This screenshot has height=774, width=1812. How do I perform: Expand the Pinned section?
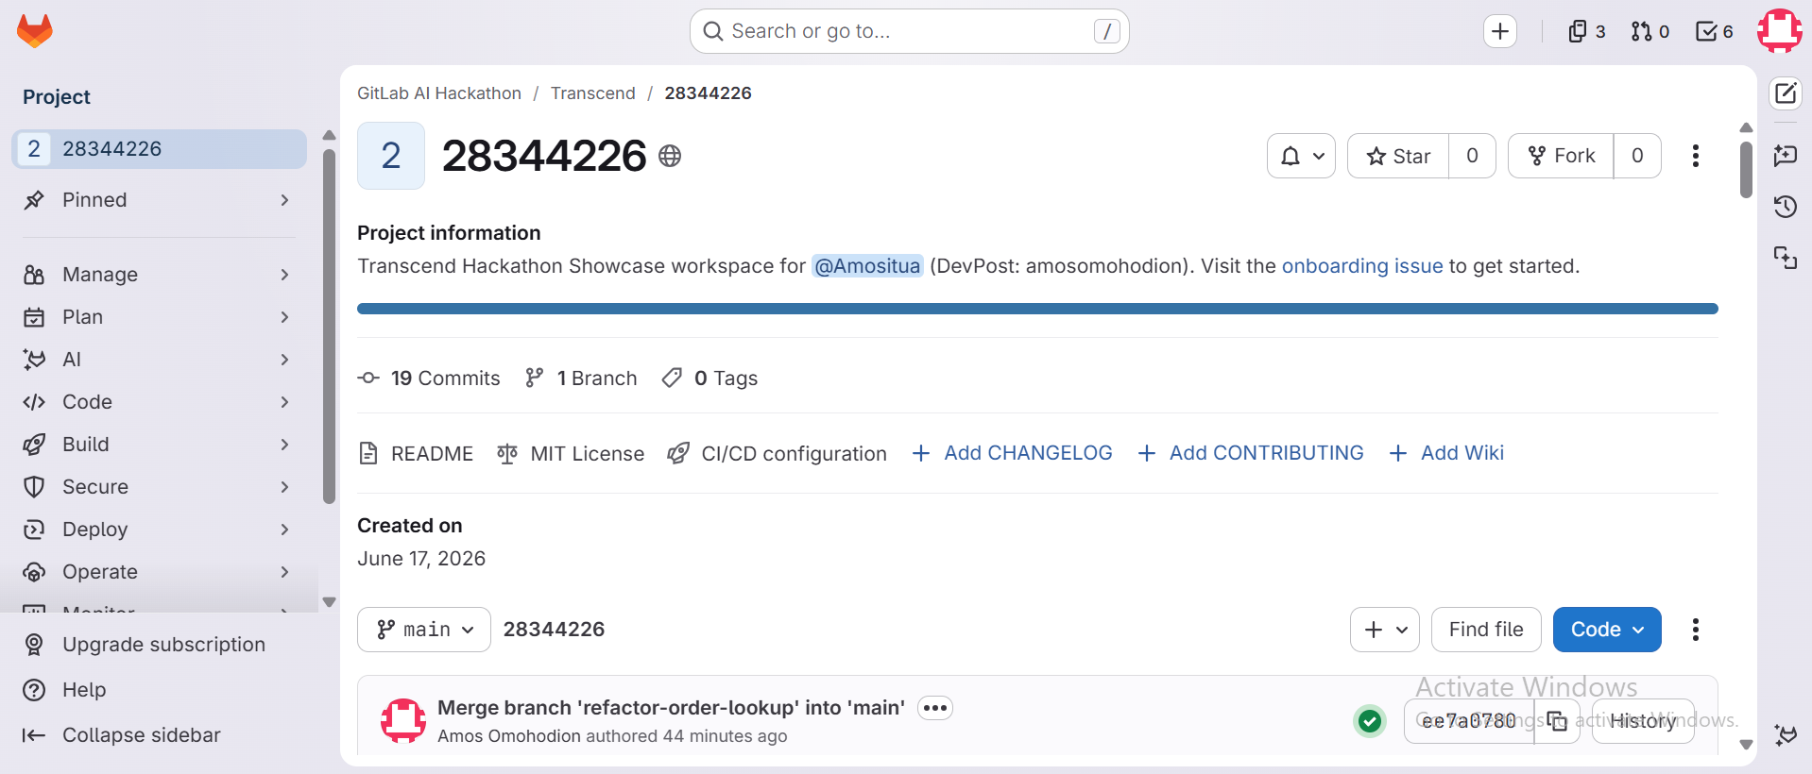point(160,200)
